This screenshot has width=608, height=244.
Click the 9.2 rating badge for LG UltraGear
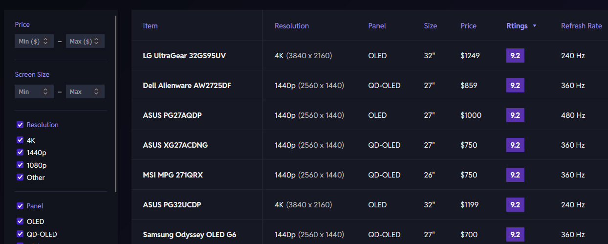(515, 56)
